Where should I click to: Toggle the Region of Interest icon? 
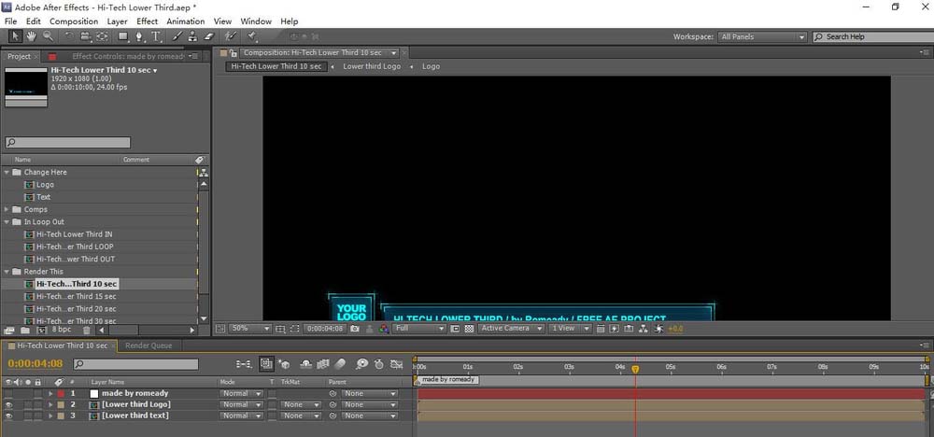point(455,328)
